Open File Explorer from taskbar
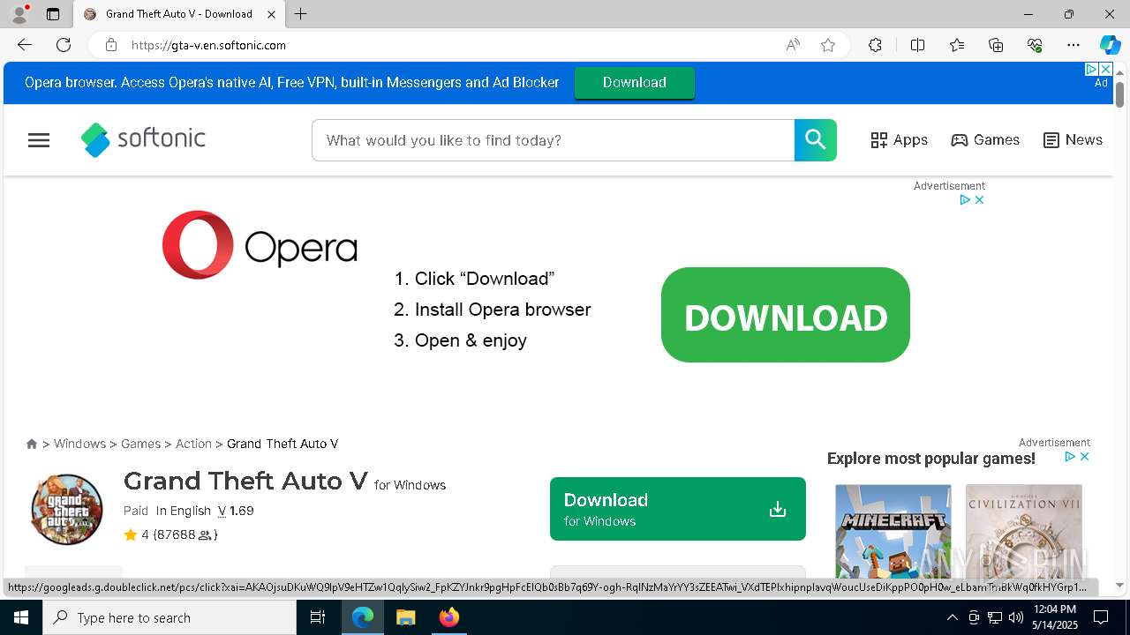Viewport: 1130px width, 635px height. point(405,617)
